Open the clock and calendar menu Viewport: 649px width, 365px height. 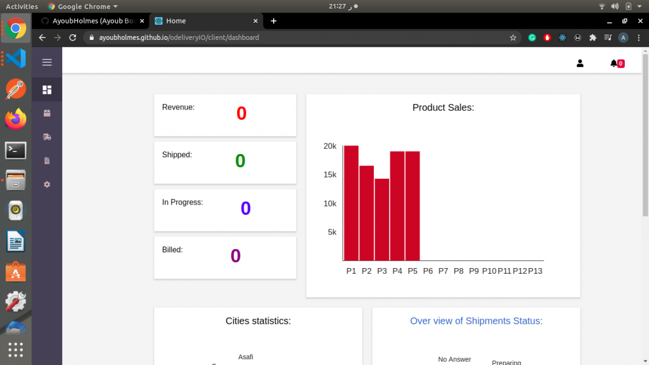coord(343,6)
